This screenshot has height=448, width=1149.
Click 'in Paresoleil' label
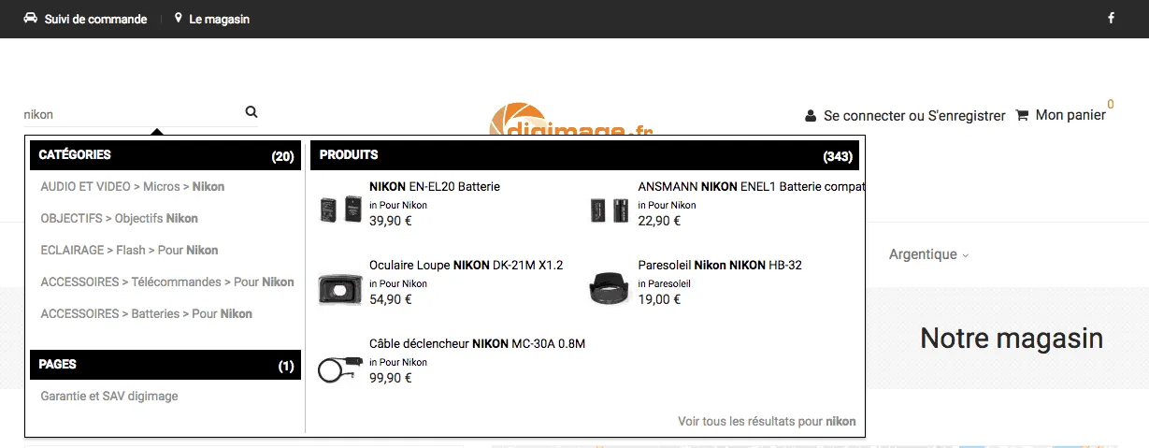tap(664, 283)
